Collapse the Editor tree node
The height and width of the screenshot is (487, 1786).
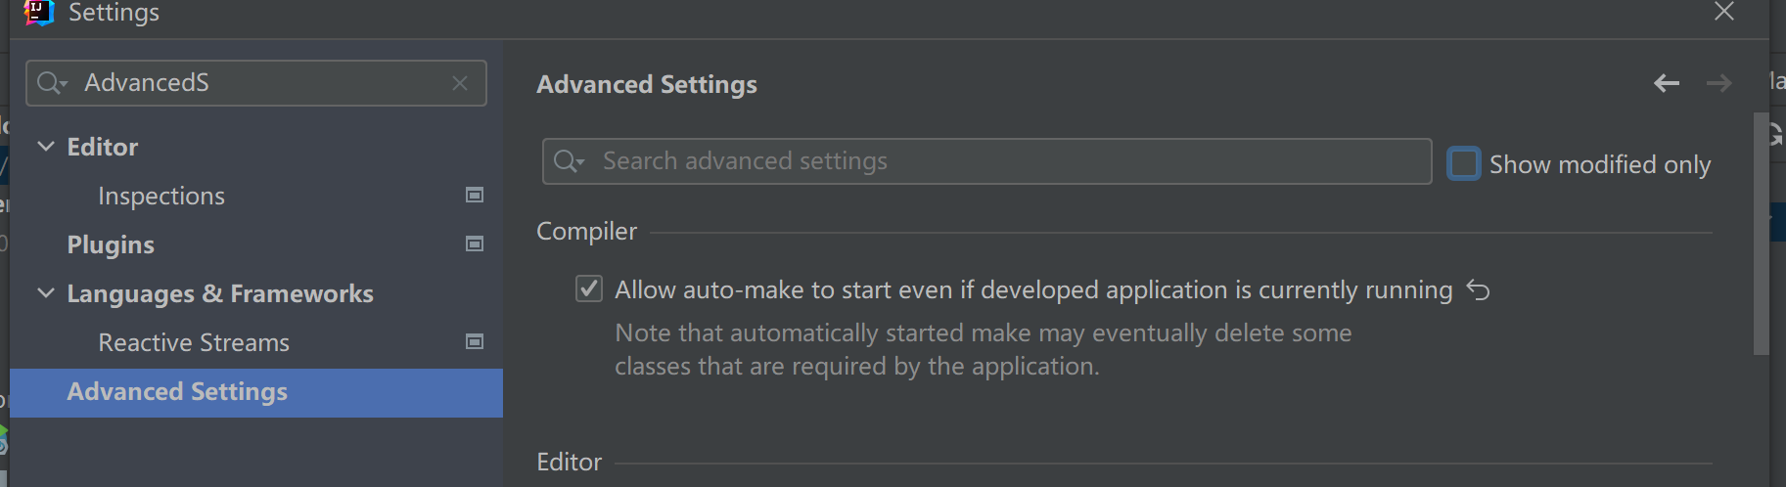coord(46,147)
